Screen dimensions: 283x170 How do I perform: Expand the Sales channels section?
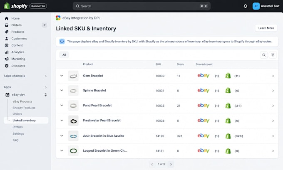(46, 76)
